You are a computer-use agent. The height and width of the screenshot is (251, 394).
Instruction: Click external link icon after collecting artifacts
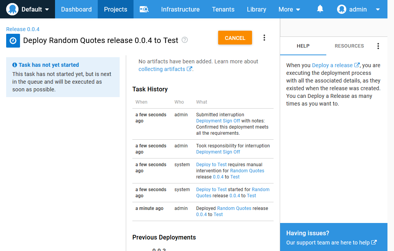189,69
